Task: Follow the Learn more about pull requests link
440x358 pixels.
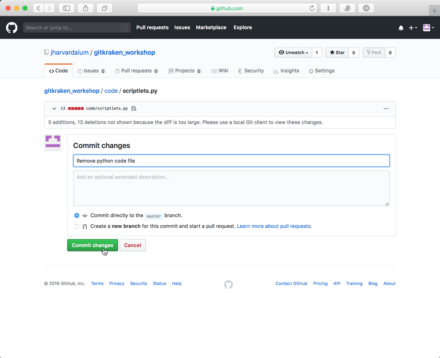Action: tap(274, 226)
